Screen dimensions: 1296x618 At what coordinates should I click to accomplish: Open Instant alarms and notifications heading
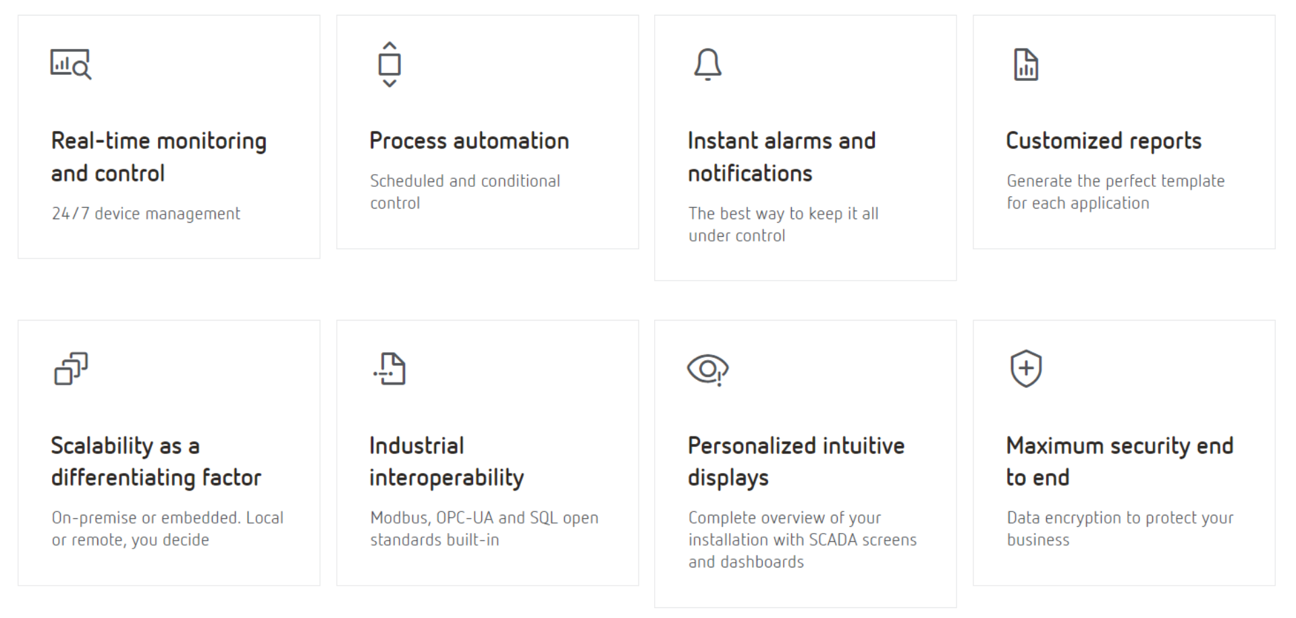point(782,157)
